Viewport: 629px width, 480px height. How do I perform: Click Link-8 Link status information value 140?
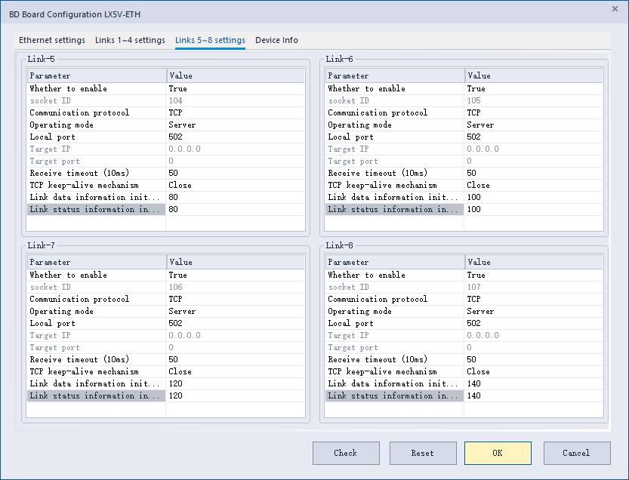coord(532,395)
